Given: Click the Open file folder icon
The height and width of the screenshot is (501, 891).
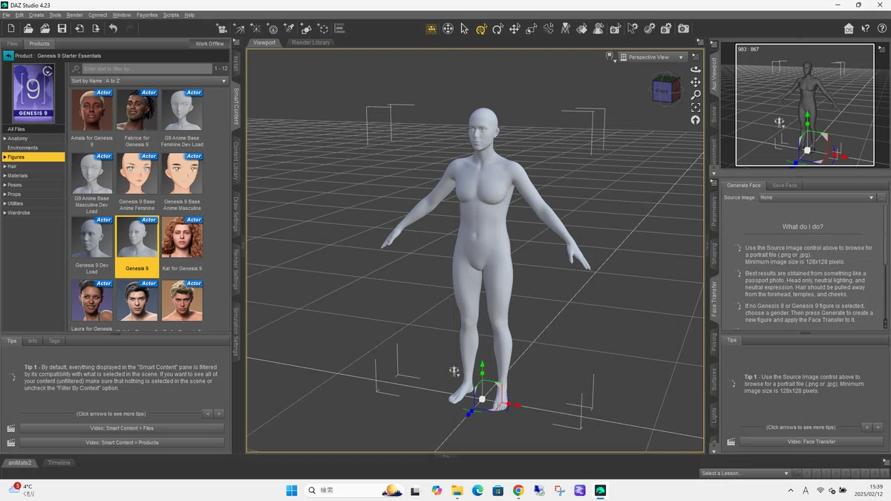Looking at the screenshot, I should pos(28,28).
